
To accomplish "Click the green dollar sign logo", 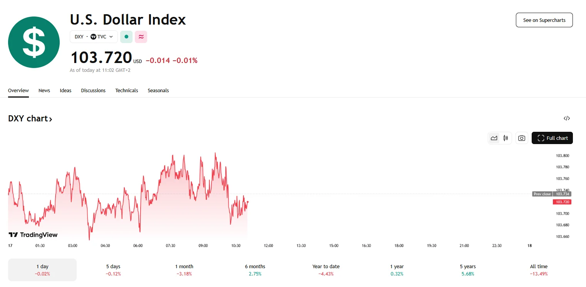I will point(34,42).
